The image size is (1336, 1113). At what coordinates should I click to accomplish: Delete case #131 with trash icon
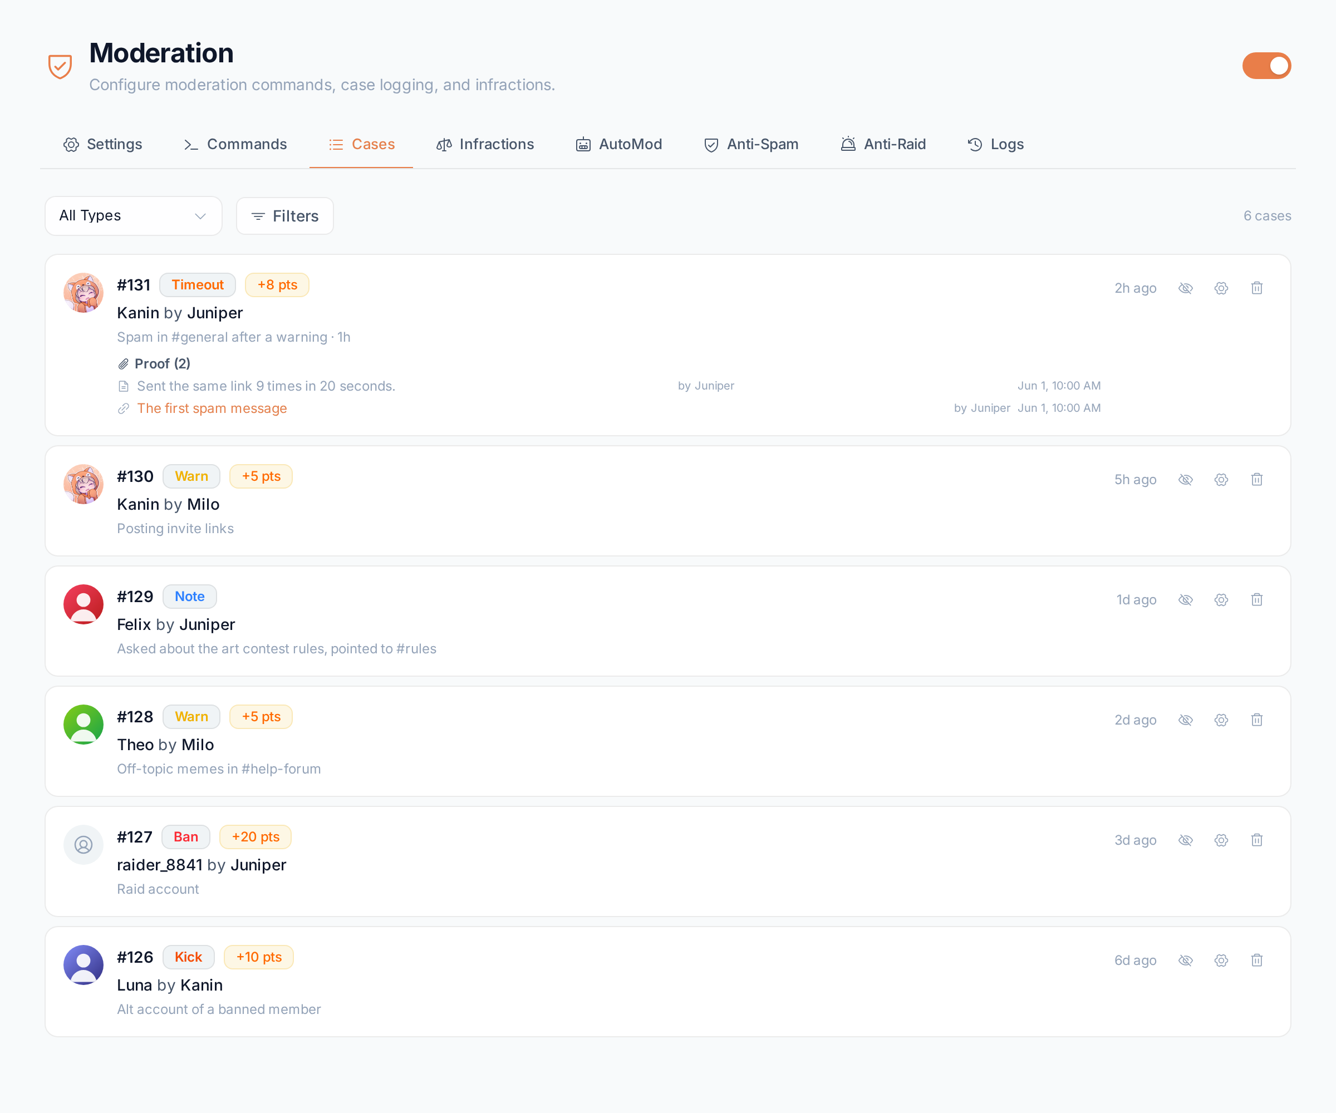click(x=1256, y=288)
